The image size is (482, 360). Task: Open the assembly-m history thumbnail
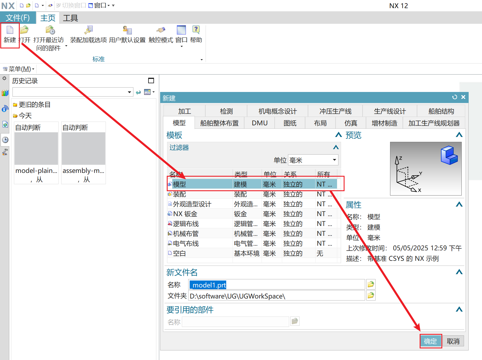click(84, 153)
